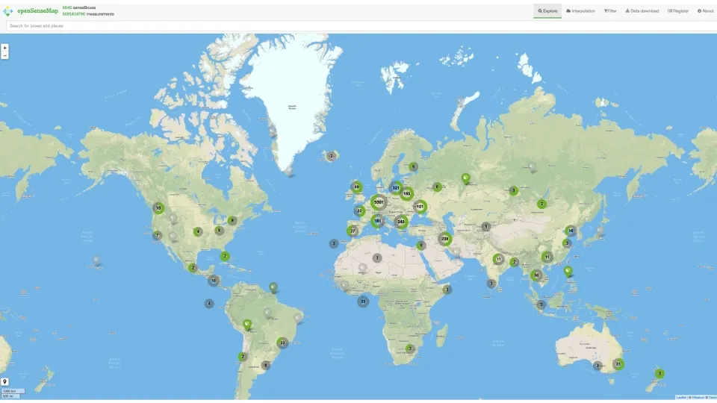717x403 pixels.
Task: Expand the 321 cluster in northern Europe
Action: pos(396,188)
